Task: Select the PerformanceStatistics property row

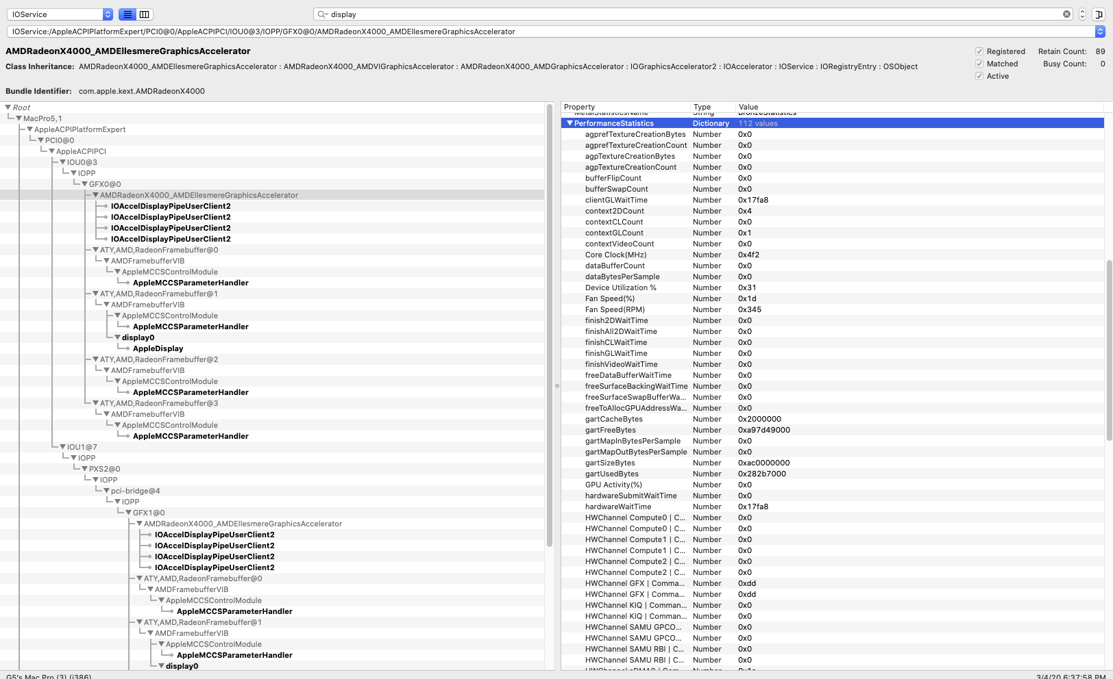Action: (x=832, y=123)
